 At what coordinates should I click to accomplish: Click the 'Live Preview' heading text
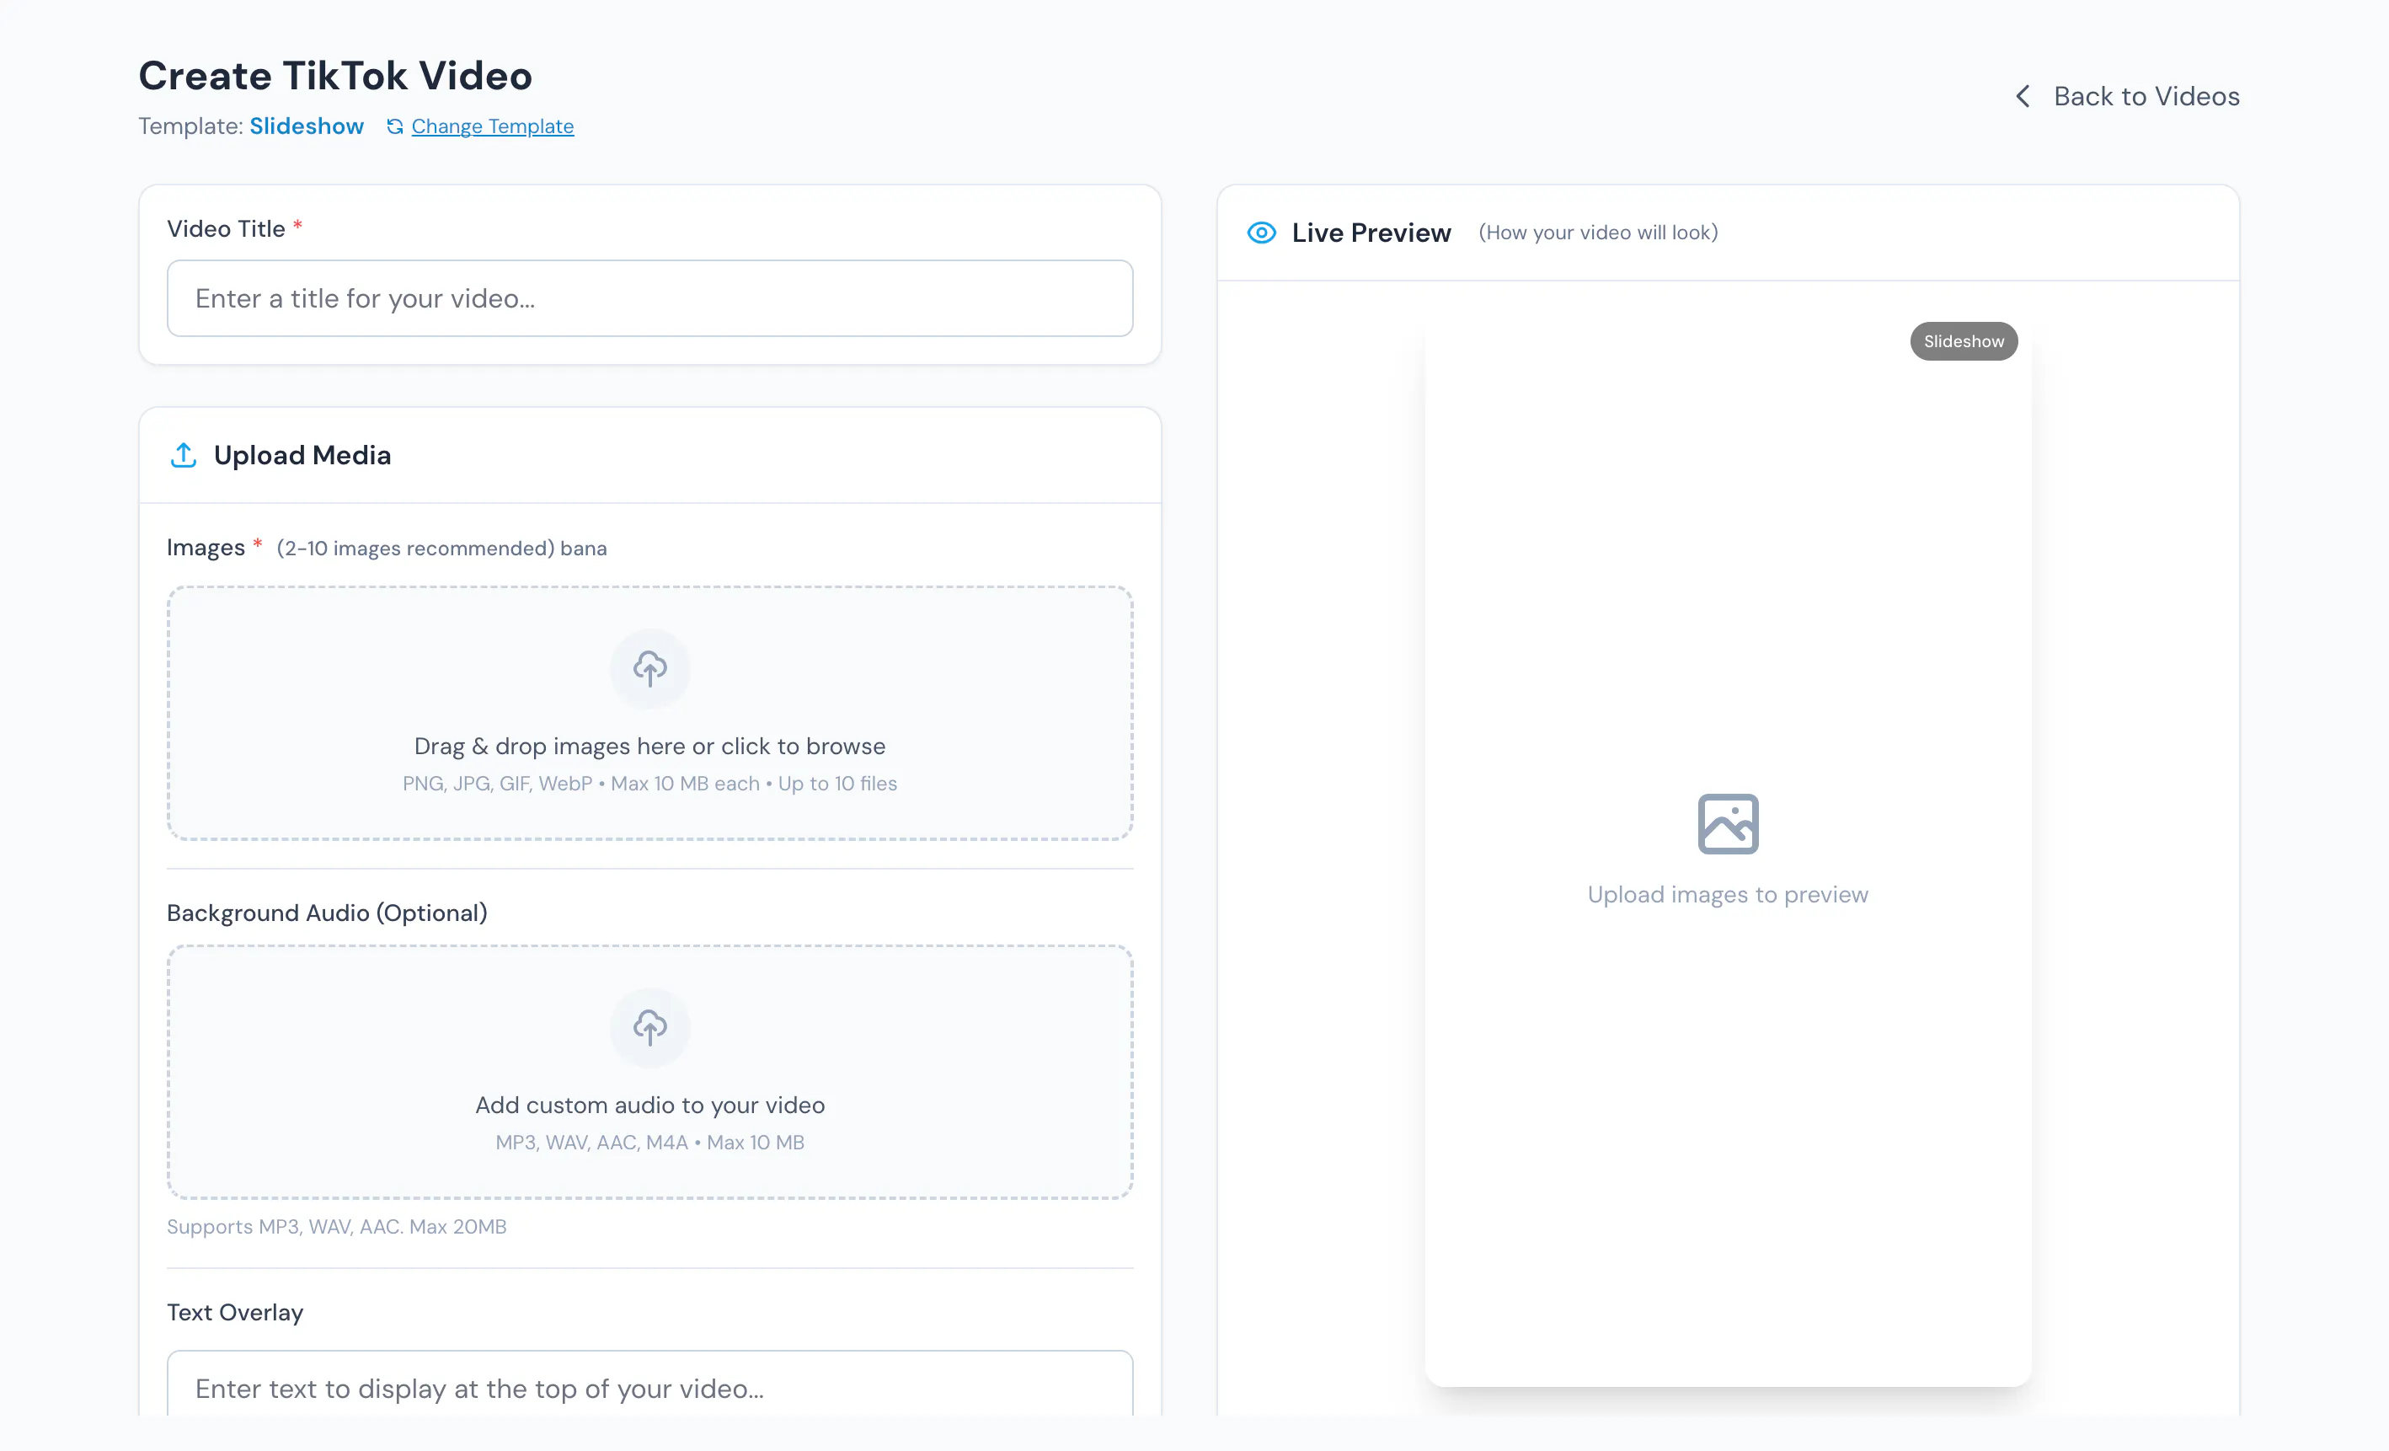point(1371,233)
